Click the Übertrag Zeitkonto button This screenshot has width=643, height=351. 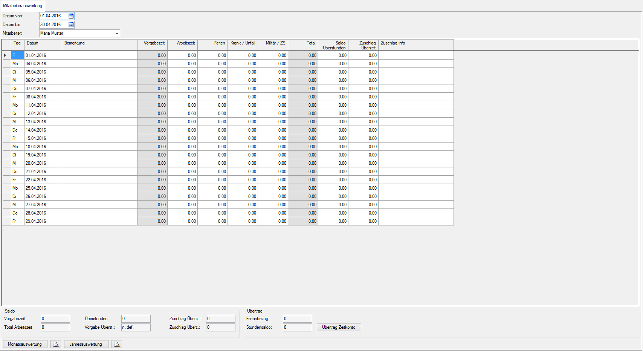[339, 327]
